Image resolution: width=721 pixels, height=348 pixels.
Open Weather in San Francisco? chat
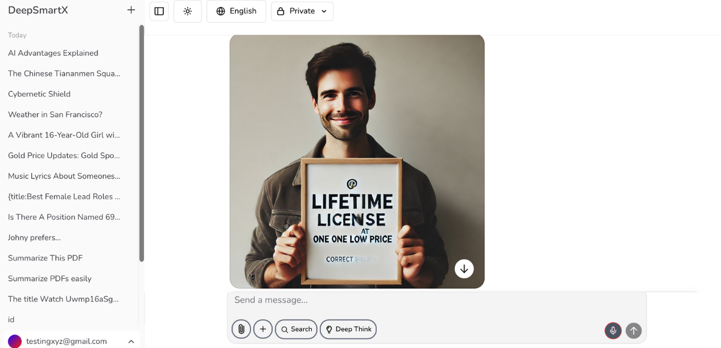(55, 114)
